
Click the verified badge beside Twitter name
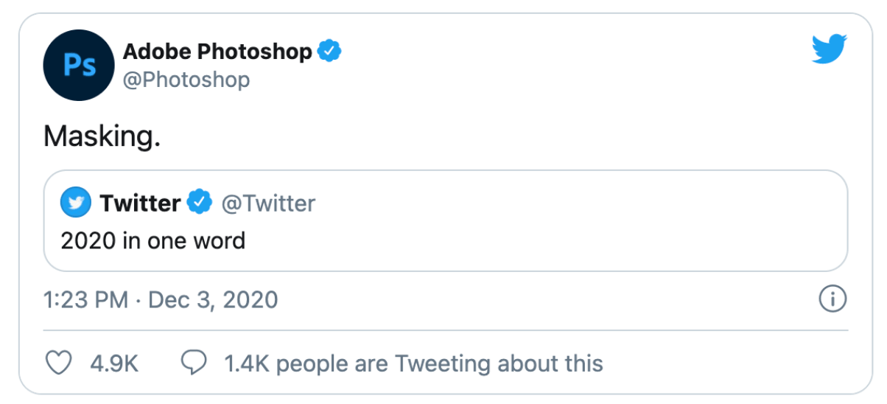coord(200,203)
